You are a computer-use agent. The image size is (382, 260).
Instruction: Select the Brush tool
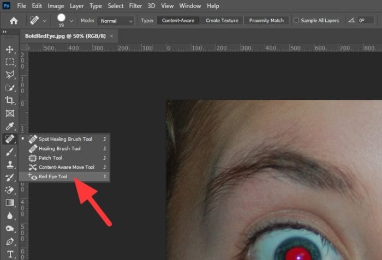pos(10,152)
